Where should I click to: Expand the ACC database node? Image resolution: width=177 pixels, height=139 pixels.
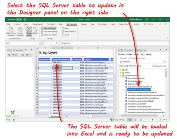[x=121, y=70]
